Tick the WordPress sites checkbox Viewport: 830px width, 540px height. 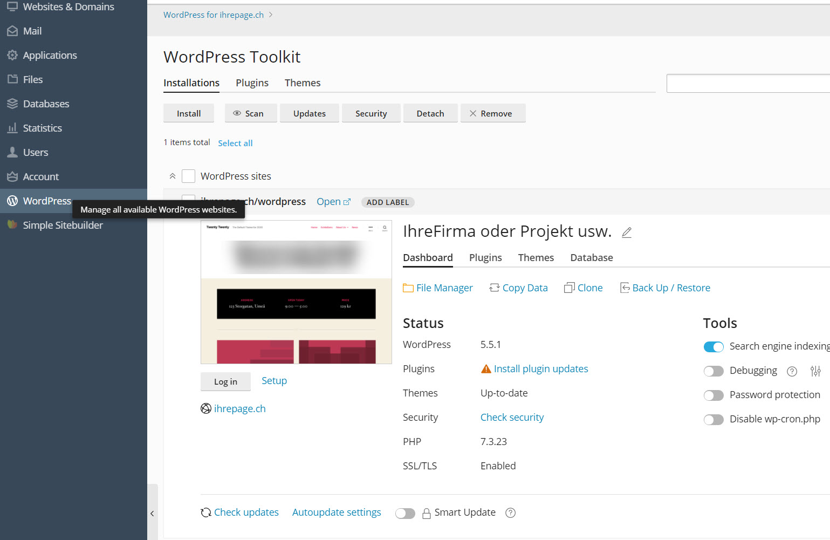coord(188,176)
